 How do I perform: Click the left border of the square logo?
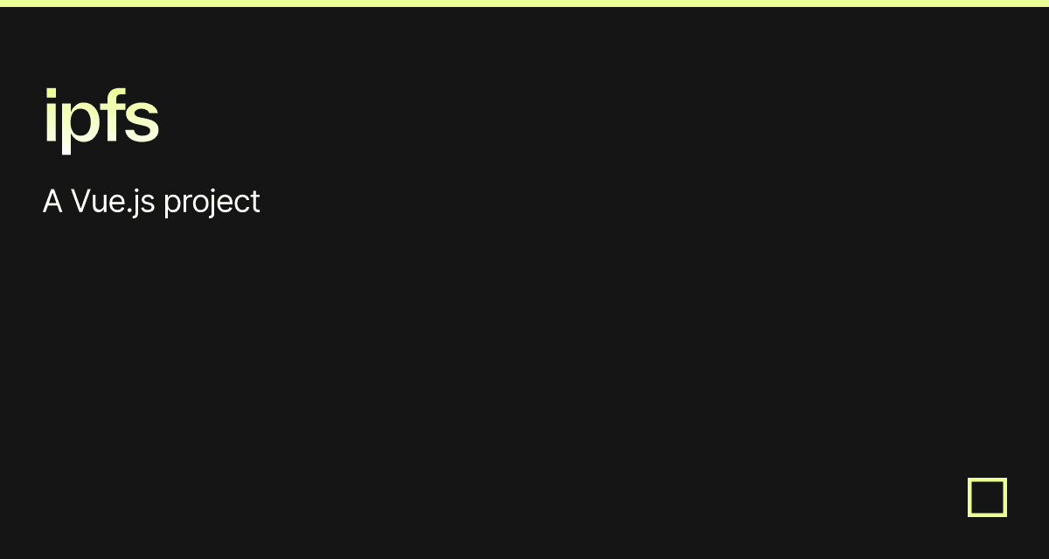click(x=969, y=497)
